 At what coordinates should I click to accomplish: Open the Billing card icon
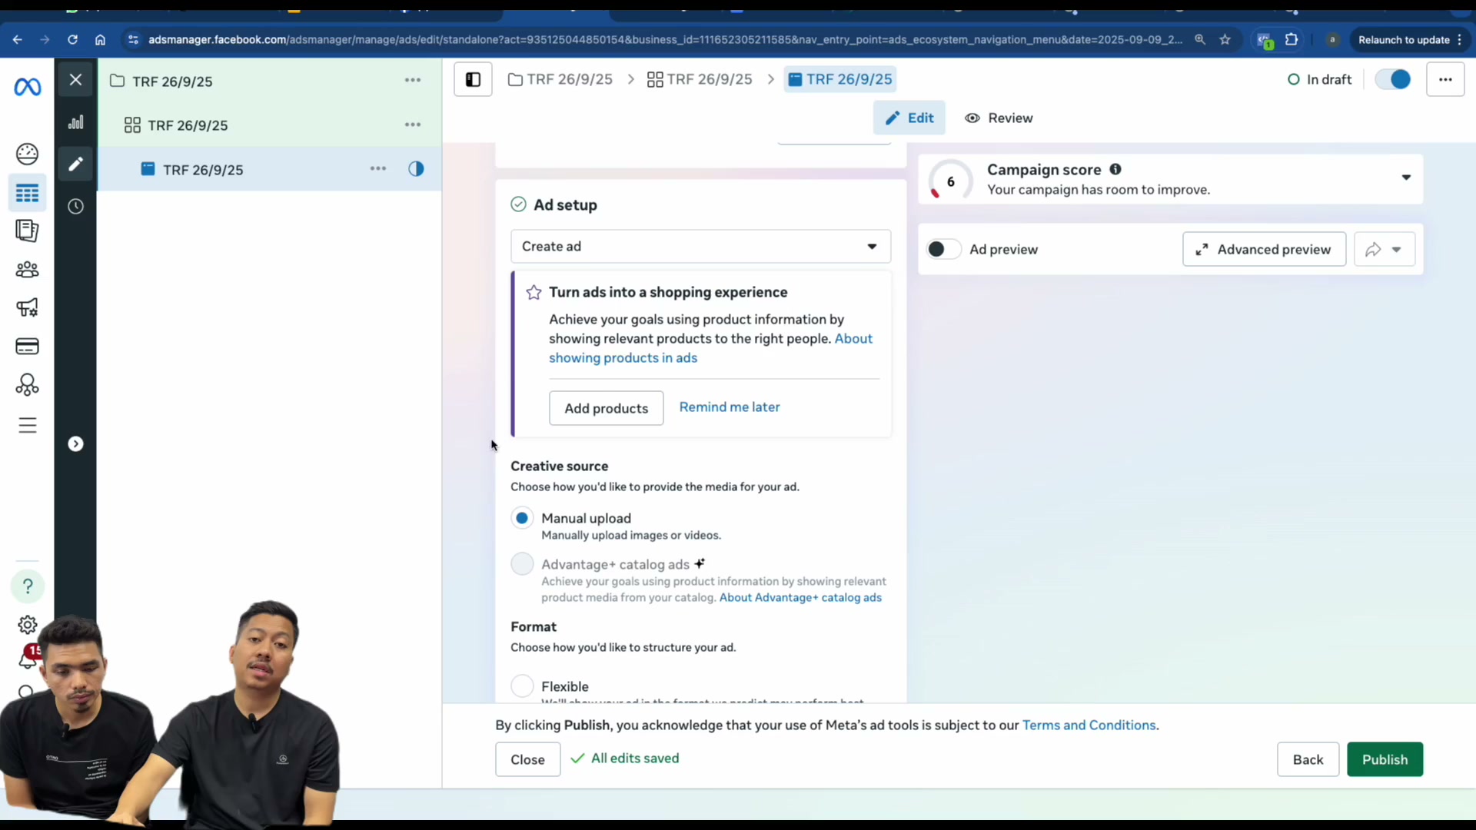pyautogui.click(x=28, y=347)
